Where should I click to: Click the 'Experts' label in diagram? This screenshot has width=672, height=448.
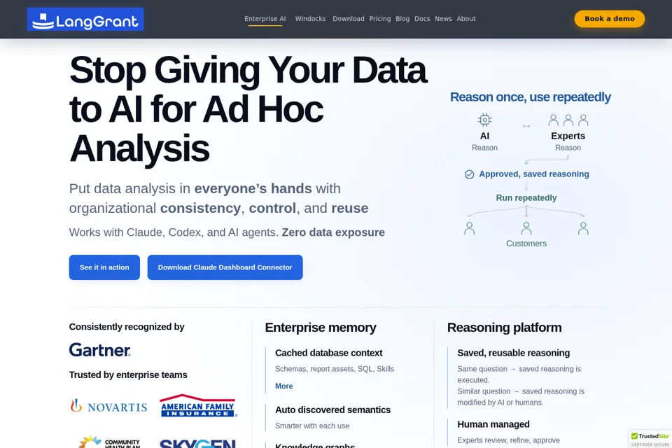pos(568,136)
